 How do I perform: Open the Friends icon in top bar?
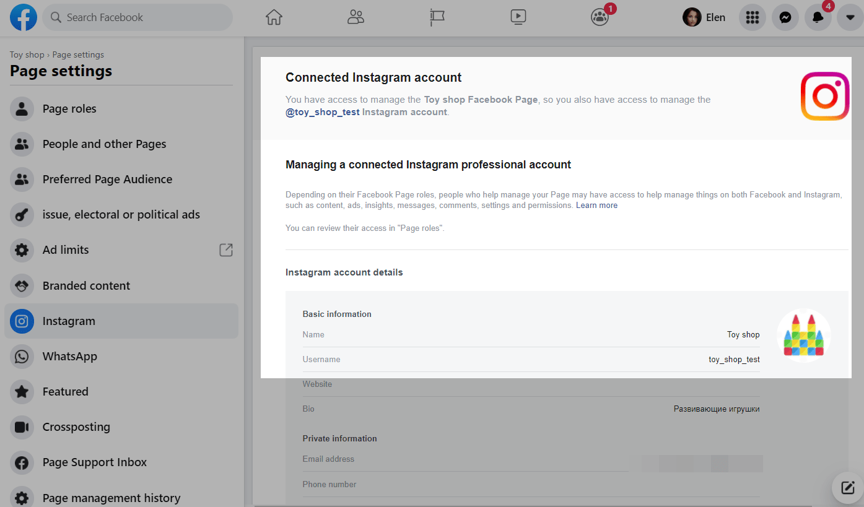(356, 17)
